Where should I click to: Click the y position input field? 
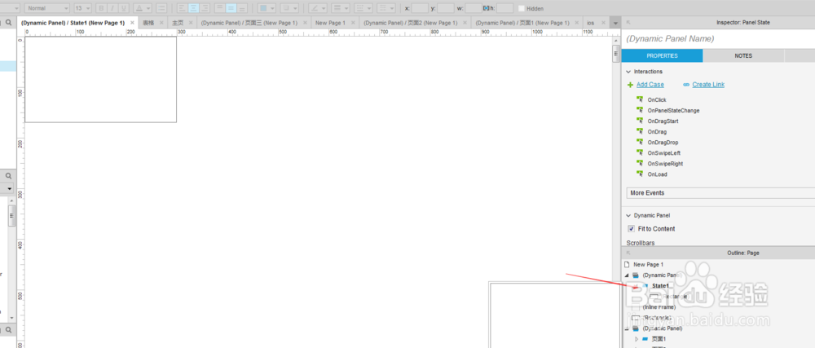click(446, 8)
